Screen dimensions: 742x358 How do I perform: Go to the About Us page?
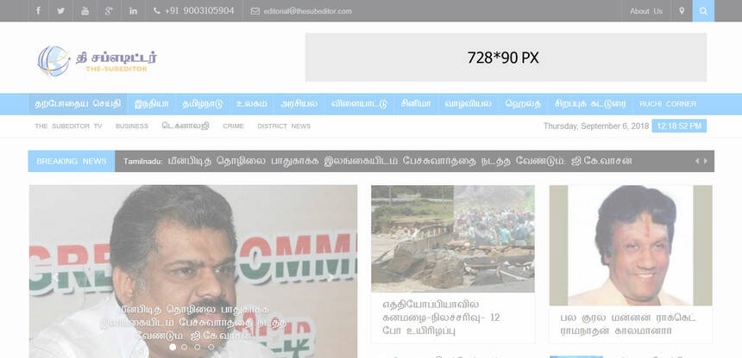(x=646, y=11)
